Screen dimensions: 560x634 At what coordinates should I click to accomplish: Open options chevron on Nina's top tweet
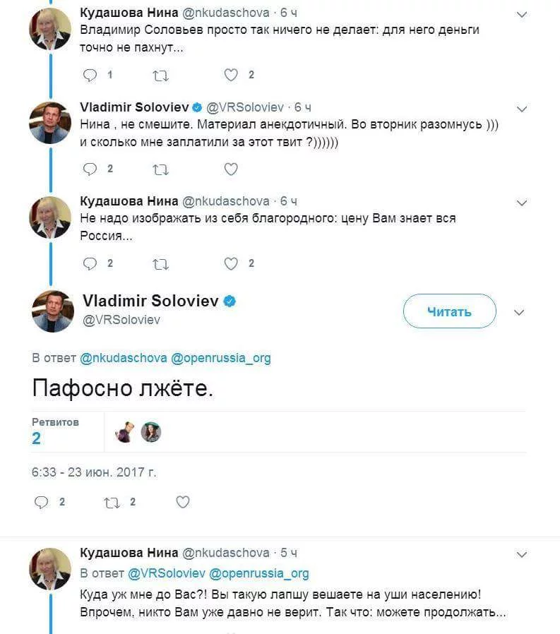[521, 15]
